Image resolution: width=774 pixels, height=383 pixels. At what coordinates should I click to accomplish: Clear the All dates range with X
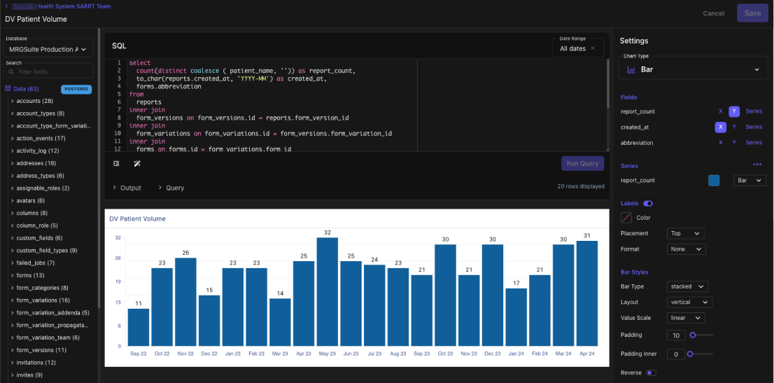point(593,48)
